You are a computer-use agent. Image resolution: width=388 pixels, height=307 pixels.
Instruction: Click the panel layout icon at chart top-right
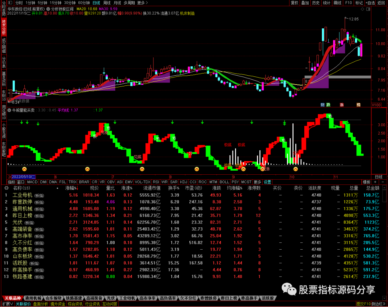pos(368,9)
